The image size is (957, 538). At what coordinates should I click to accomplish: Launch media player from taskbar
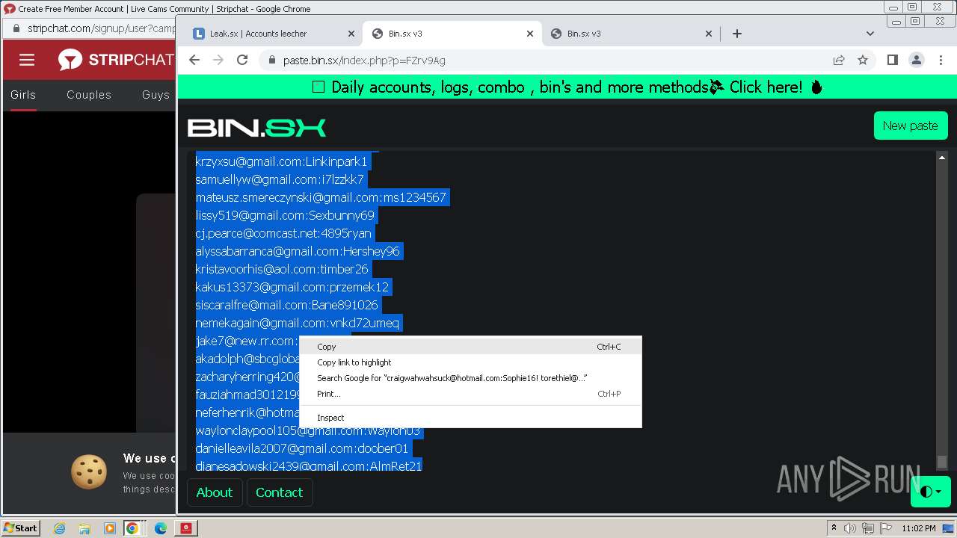(x=109, y=528)
